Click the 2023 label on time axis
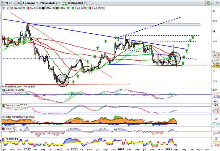The image size is (220, 151). coord(74,149)
